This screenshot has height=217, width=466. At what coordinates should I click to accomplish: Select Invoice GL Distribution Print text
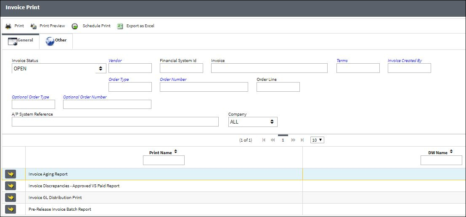(55, 197)
